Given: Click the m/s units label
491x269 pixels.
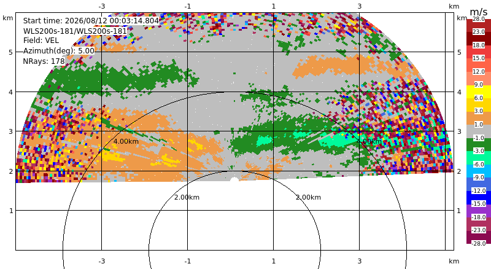Looking at the screenshot, I should point(479,12).
